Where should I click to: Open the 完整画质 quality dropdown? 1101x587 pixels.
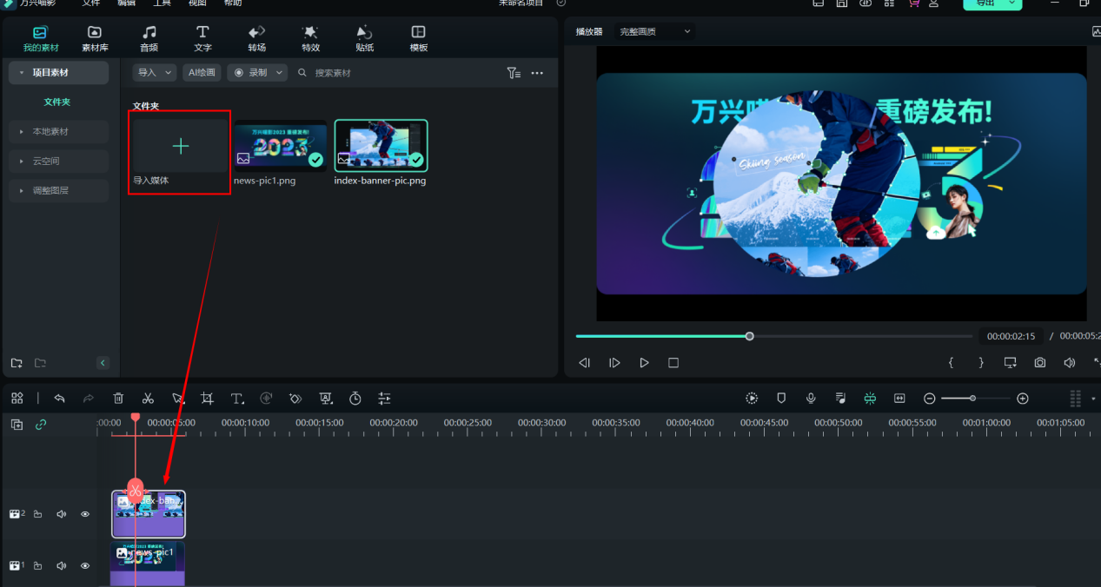click(655, 31)
